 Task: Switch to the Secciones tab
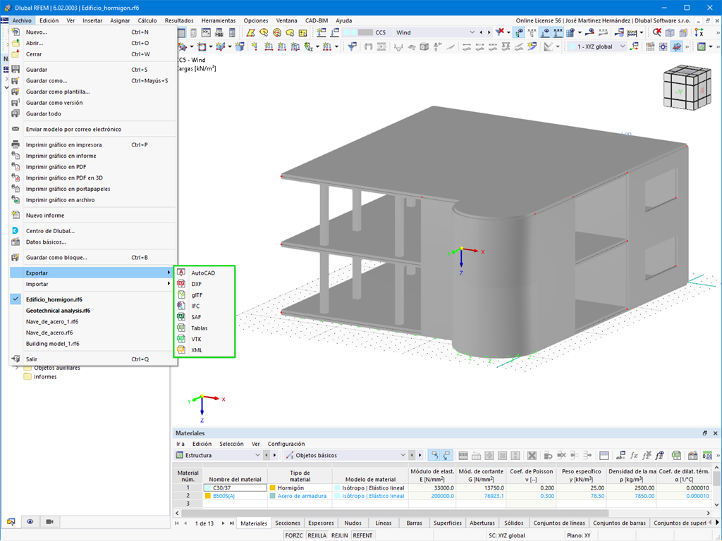(288, 523)
